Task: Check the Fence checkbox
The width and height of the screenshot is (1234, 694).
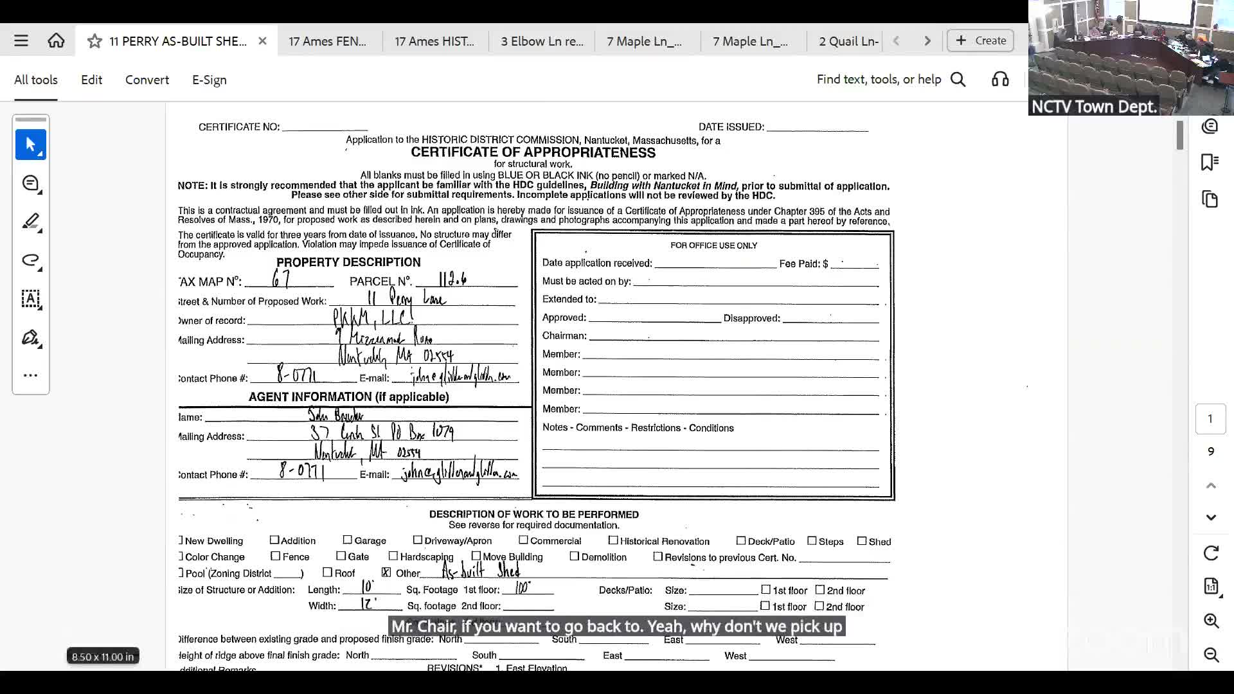Action: (276, 556)
